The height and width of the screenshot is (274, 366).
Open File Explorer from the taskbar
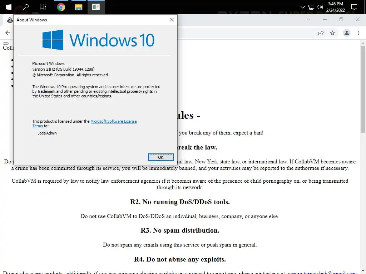[78, 7]
